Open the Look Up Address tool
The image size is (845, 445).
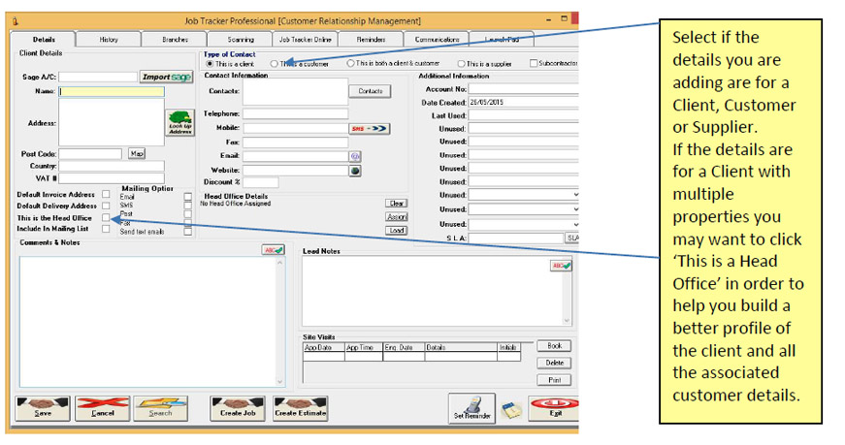tap(180, 123)
